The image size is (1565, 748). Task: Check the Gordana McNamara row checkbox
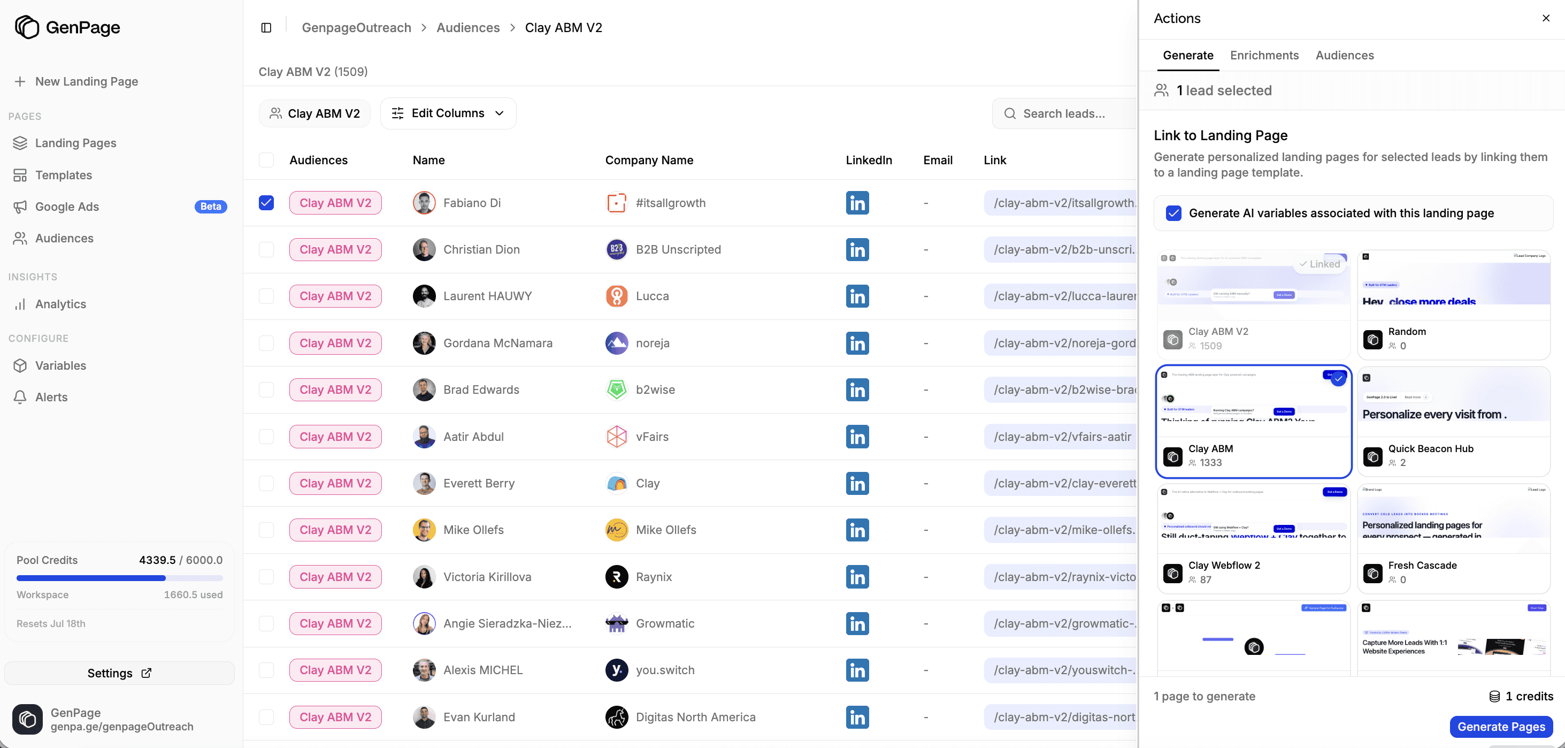pos(266,344)
